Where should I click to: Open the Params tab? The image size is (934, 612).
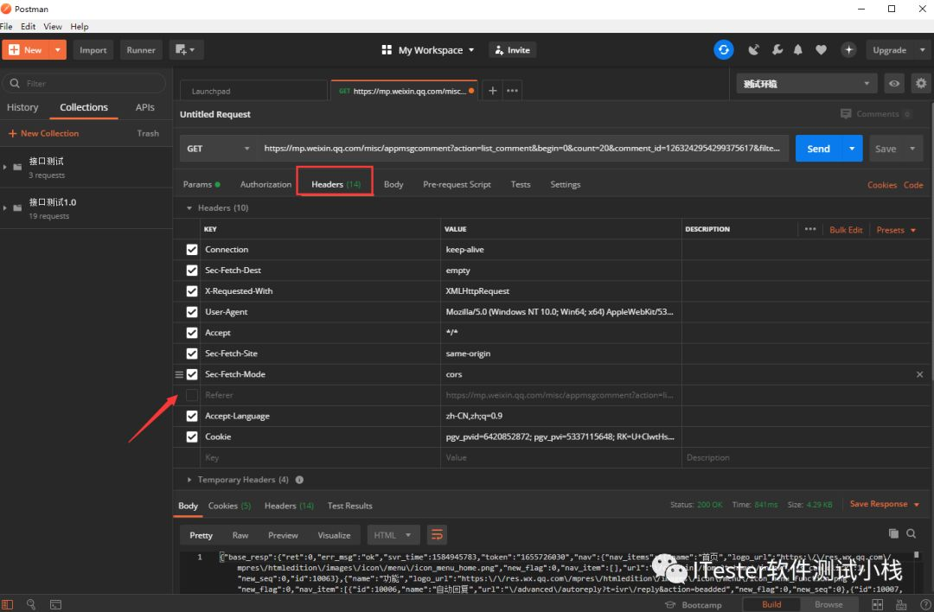[202, 185]
